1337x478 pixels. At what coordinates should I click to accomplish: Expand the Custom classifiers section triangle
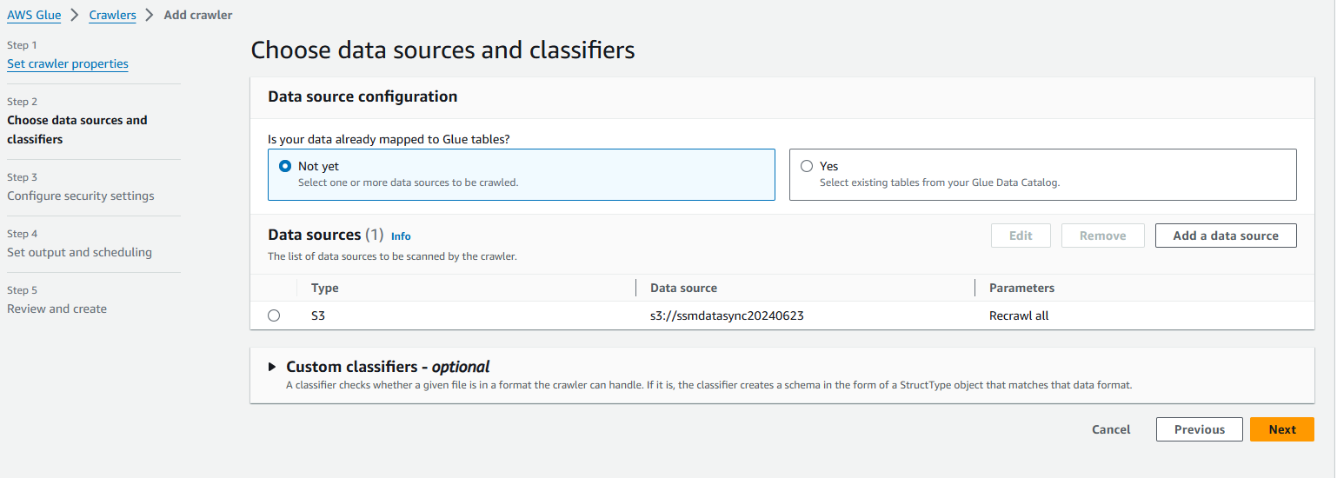click(272, 367)
